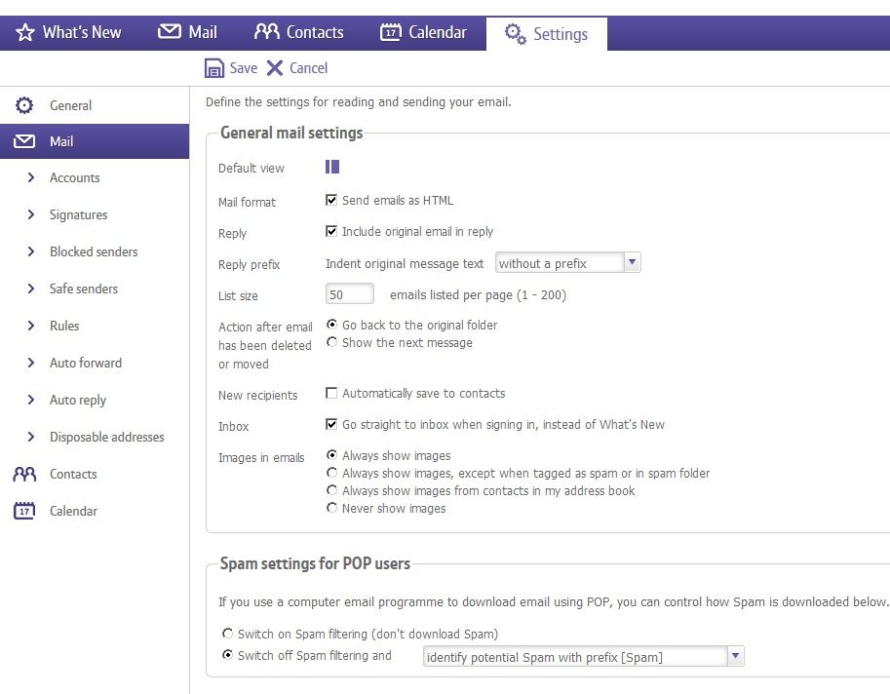Click the Settings gears icon
890x694 pixels.
tap(516, 34)
